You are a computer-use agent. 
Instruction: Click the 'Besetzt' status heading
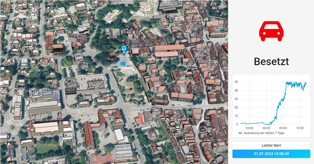[271, 61]
